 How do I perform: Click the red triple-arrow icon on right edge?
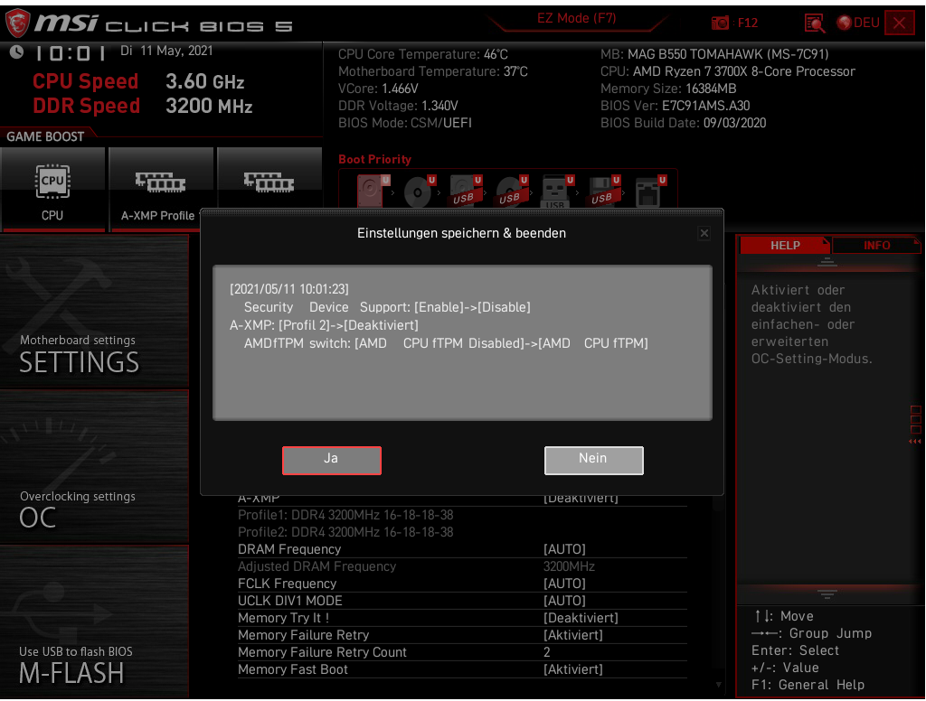click(915, 442)
